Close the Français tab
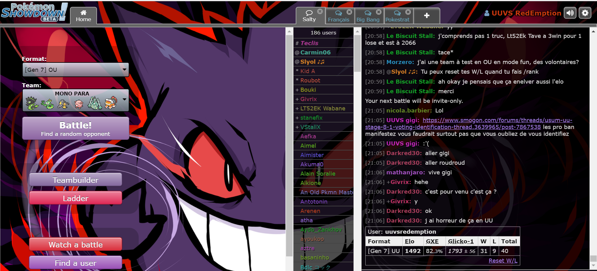597x271 pixels. click(349, 12)
